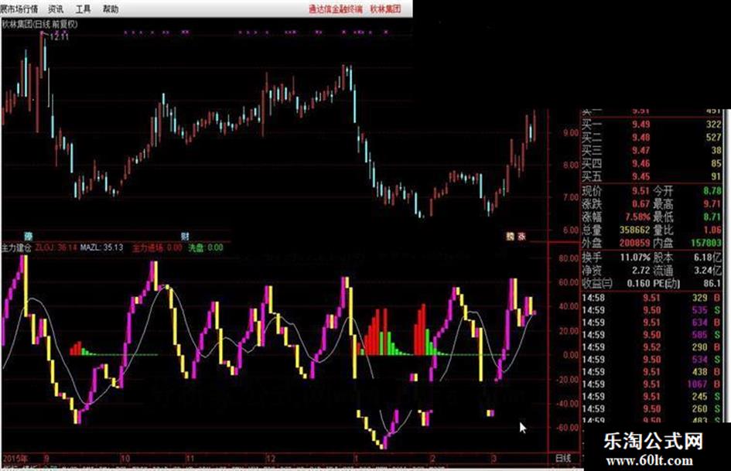
Task: Click the 9.00 price axis label
Action: tap(571, 133)
